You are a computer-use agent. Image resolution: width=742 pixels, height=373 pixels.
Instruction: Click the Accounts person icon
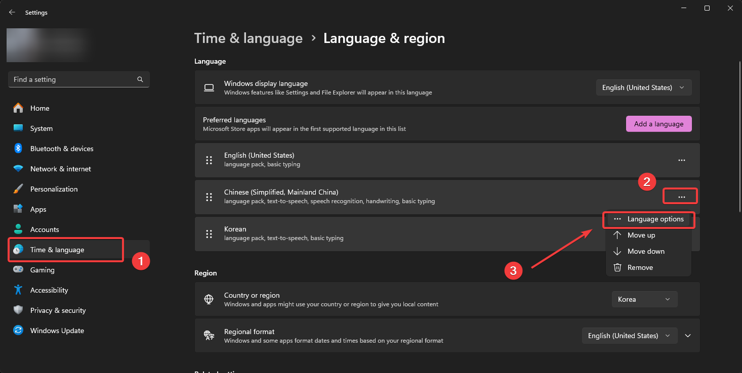pos(18,229)
